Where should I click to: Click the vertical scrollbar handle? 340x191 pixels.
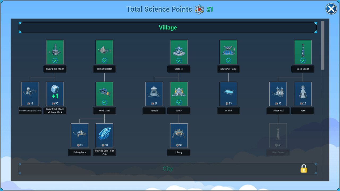pos(323,45)
